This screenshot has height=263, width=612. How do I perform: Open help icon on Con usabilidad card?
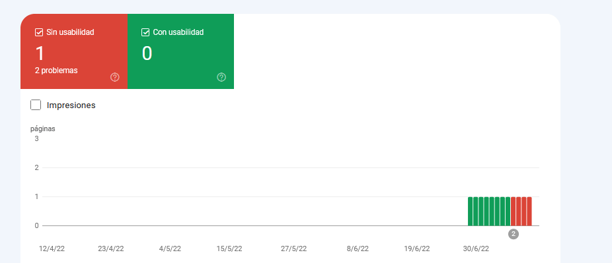(x=221, y=77)
